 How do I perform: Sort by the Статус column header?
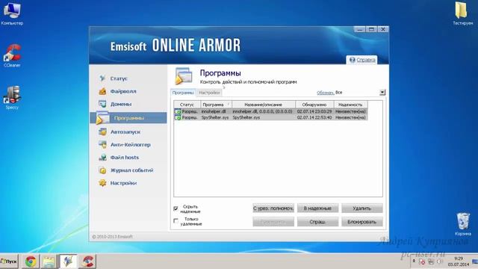[x=187, y=105]
